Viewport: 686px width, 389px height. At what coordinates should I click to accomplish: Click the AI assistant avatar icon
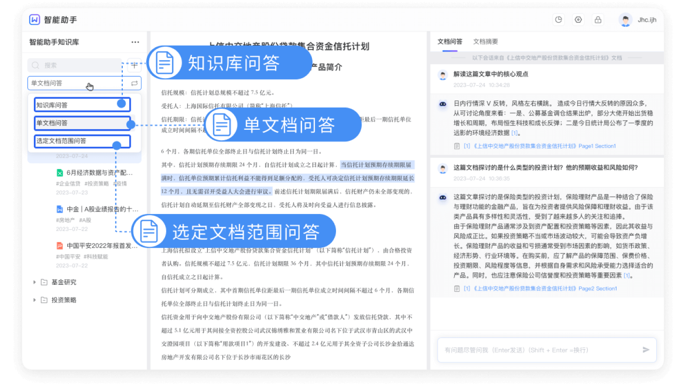443,104
